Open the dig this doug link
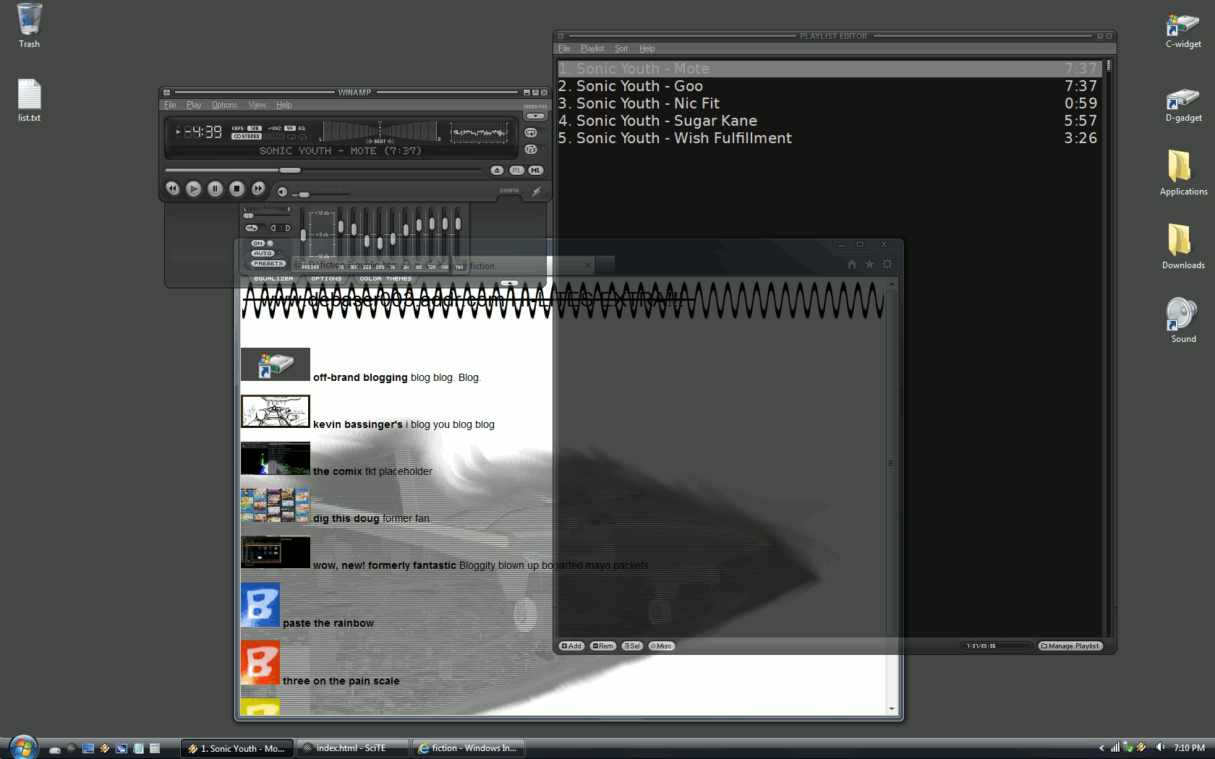Image resolution: width=1215 pixels, height=759 pixels. pos(346,518)
